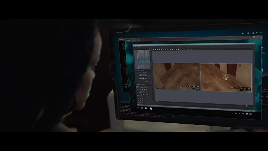Open the Store icon on the taskbar
Image resolution: width=268 pixels, height=151 pixels.
(x=151, y=109)
